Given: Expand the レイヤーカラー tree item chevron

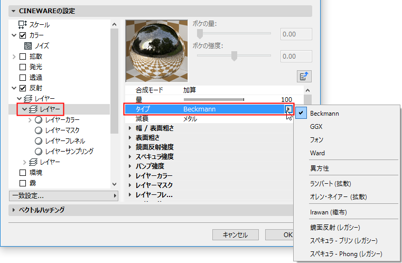Looking at the screenshot, I should (x=30, y=120).
